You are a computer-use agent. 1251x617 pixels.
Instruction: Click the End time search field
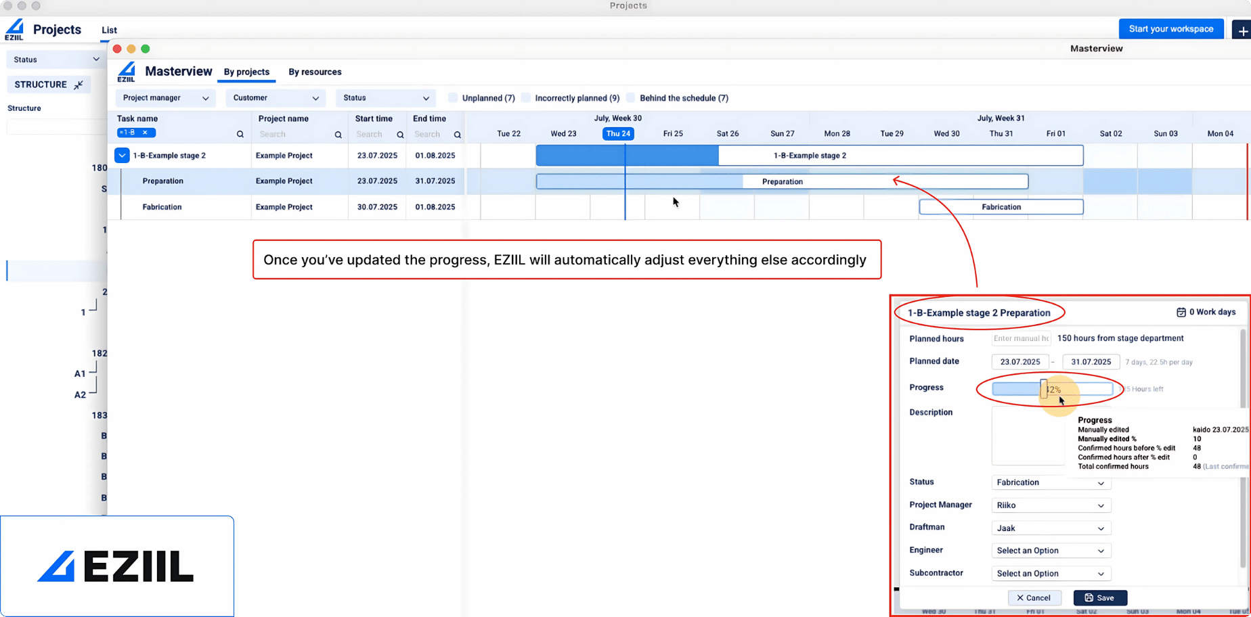pos(431,135)
